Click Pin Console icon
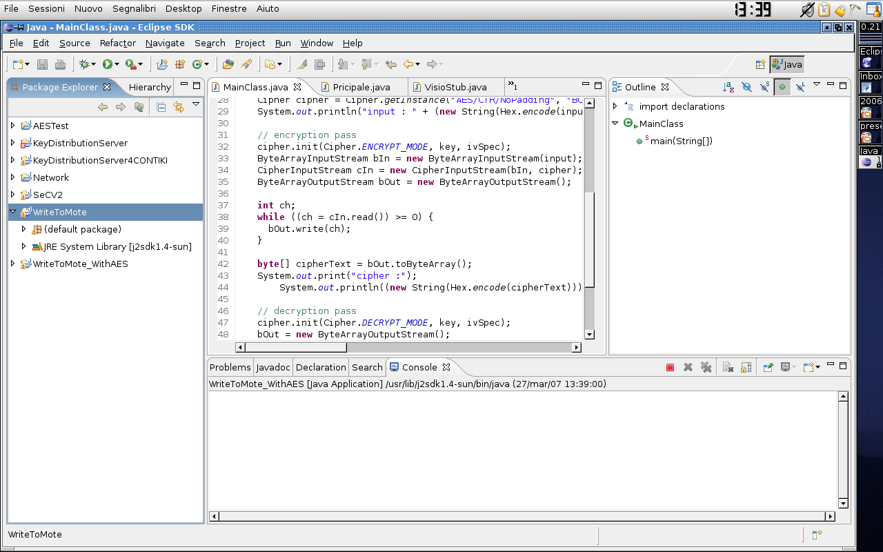This screenshot has height=552, width=883. coord(768,367)
